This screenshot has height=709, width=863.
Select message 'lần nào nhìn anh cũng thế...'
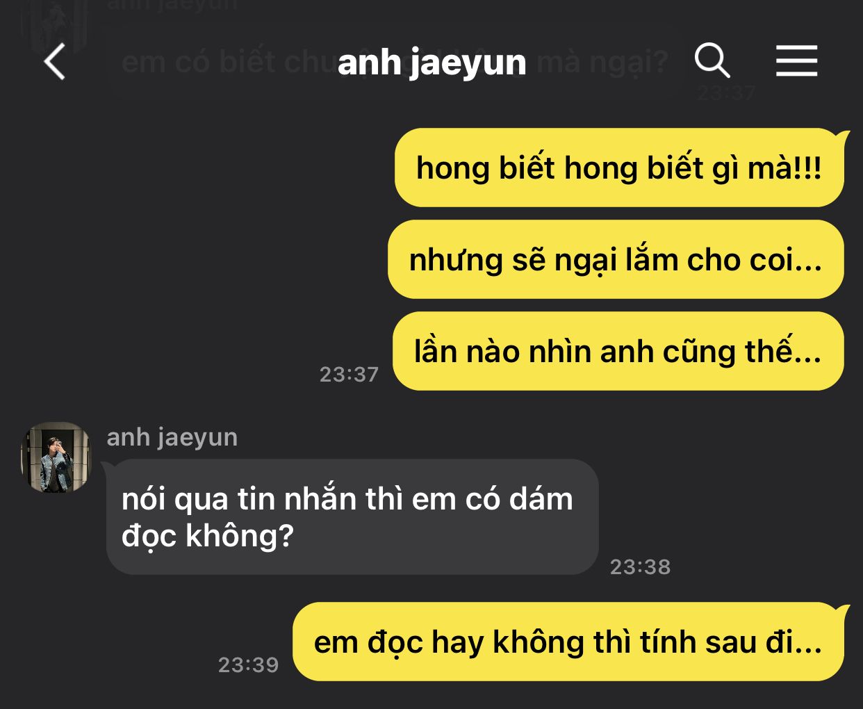618,351
